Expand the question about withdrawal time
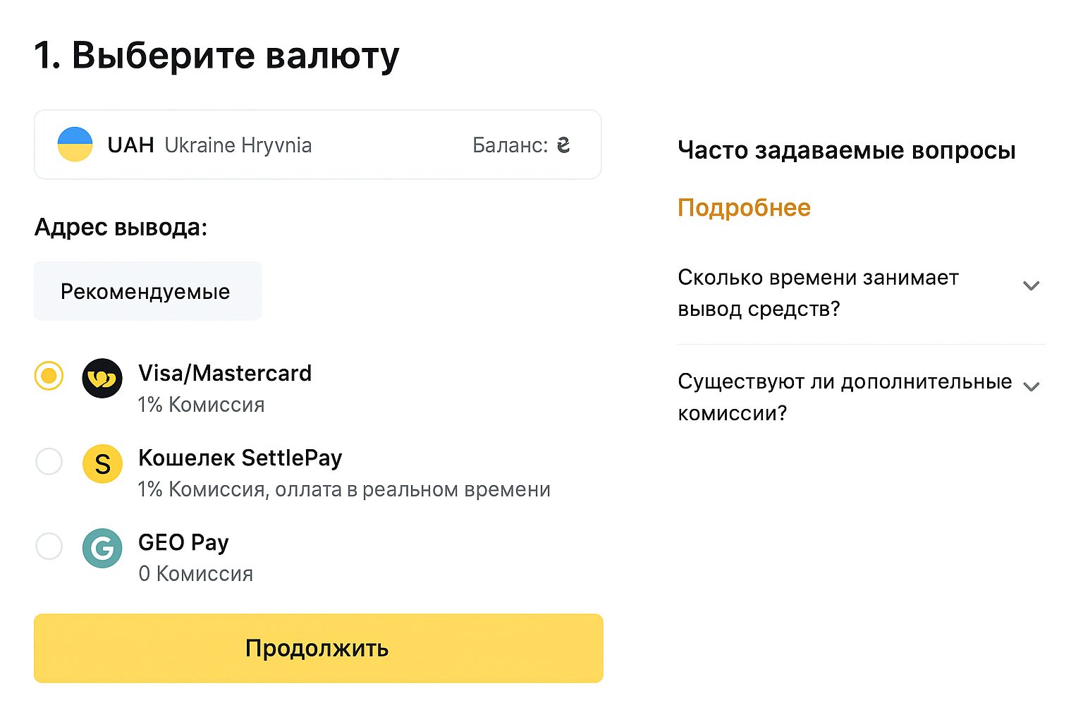This screenshot has width=1083, height=722. (1032, 286)
